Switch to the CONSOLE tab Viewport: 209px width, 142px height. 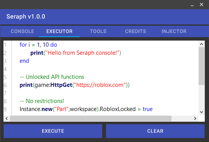pyautogui.click(x=22, y=31)
